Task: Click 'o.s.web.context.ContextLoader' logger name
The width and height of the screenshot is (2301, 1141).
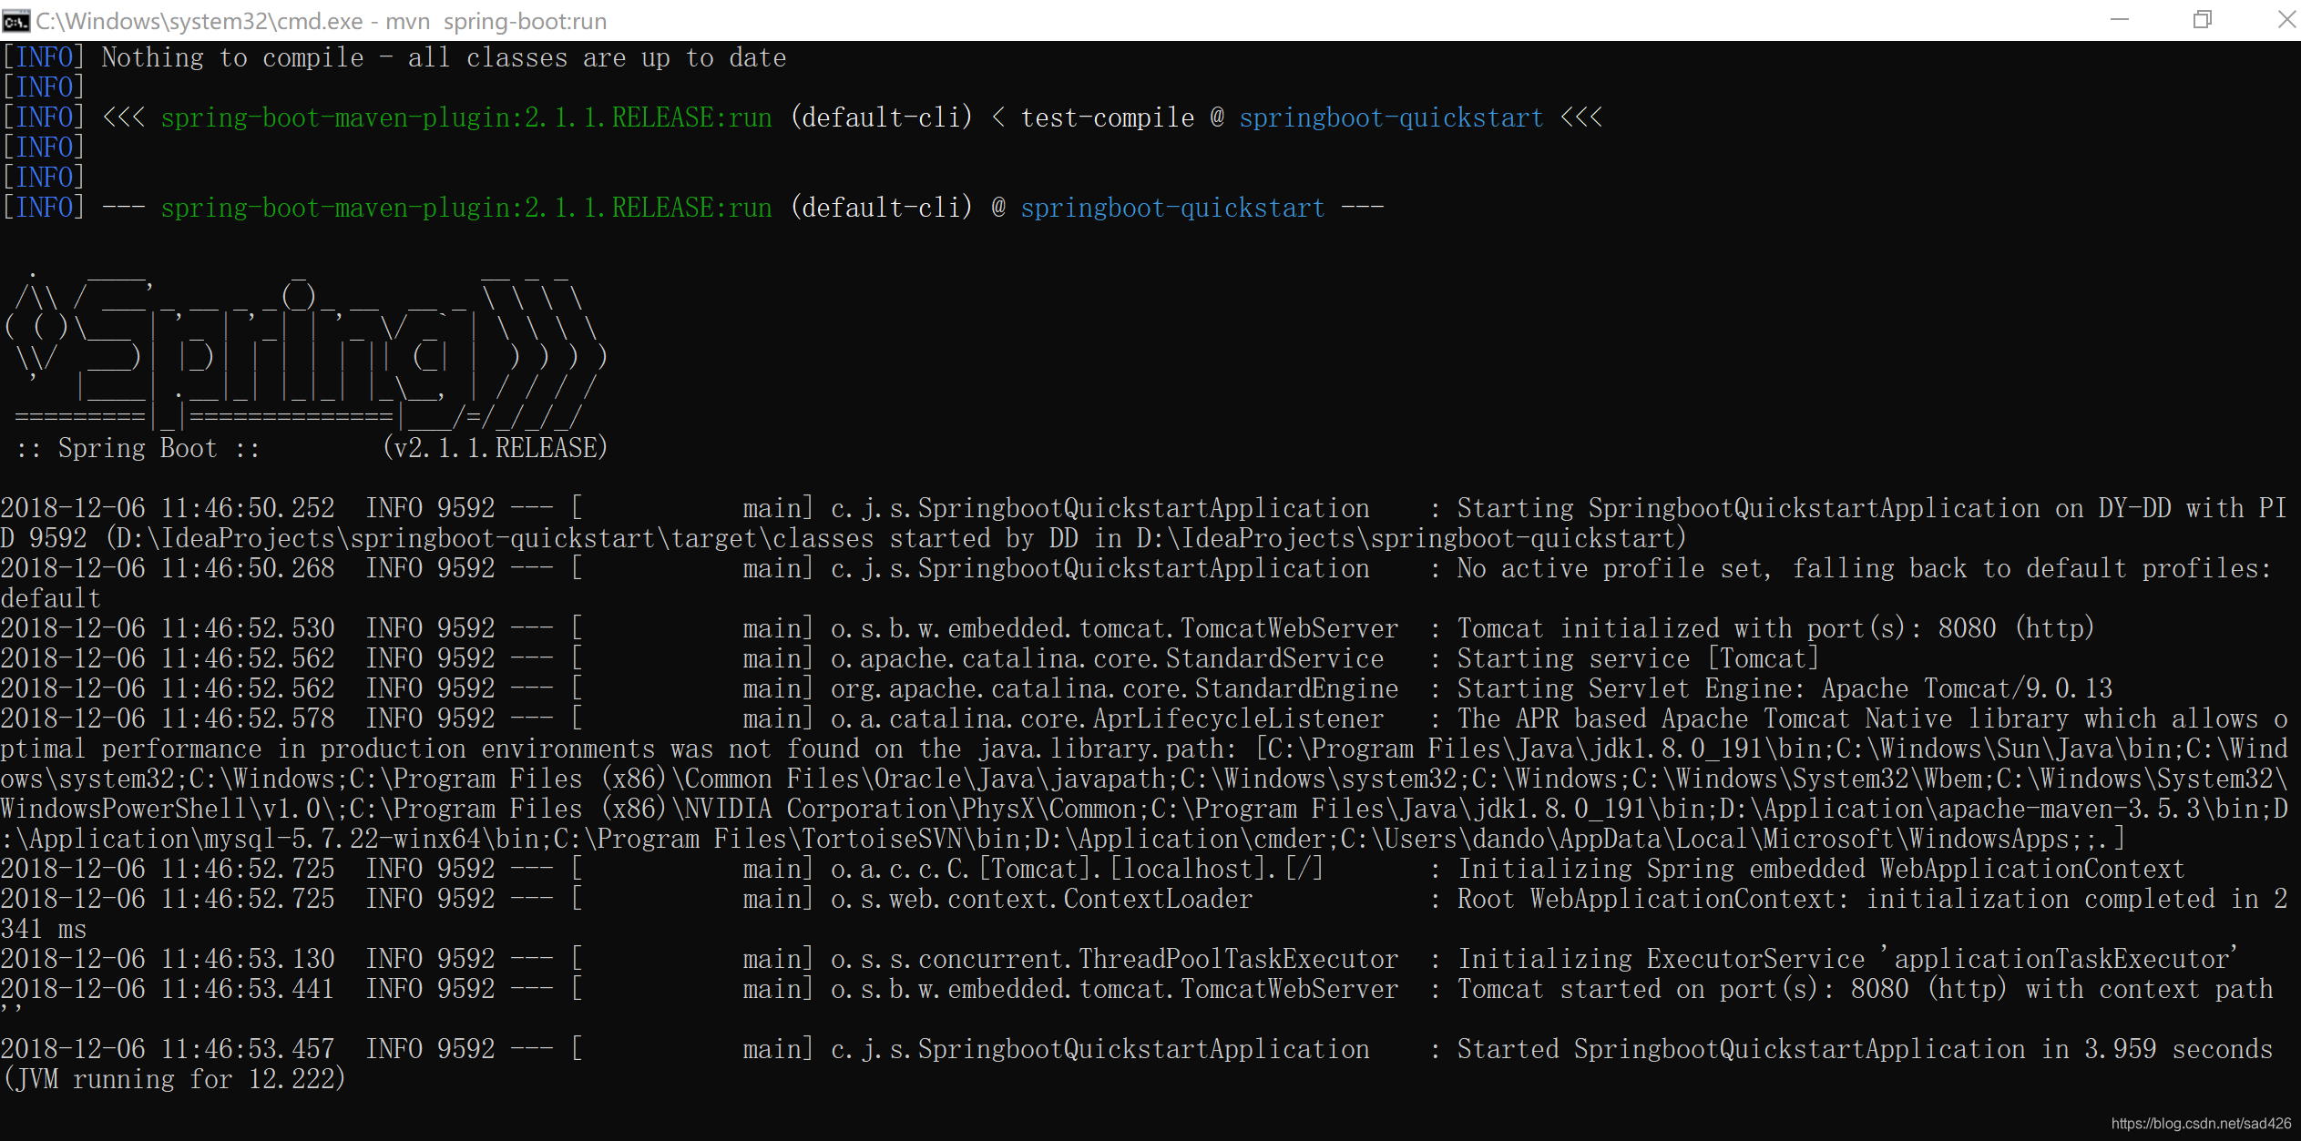Action: pyautogui.click(x=1041, y=899)
